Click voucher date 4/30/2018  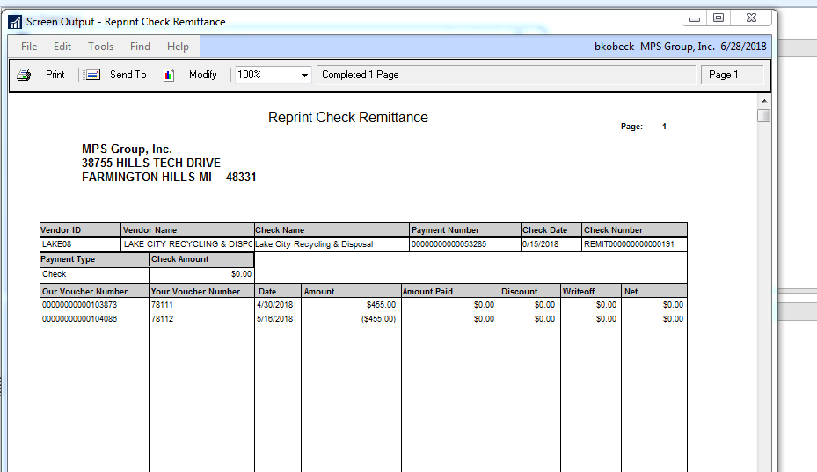point(275,304)
